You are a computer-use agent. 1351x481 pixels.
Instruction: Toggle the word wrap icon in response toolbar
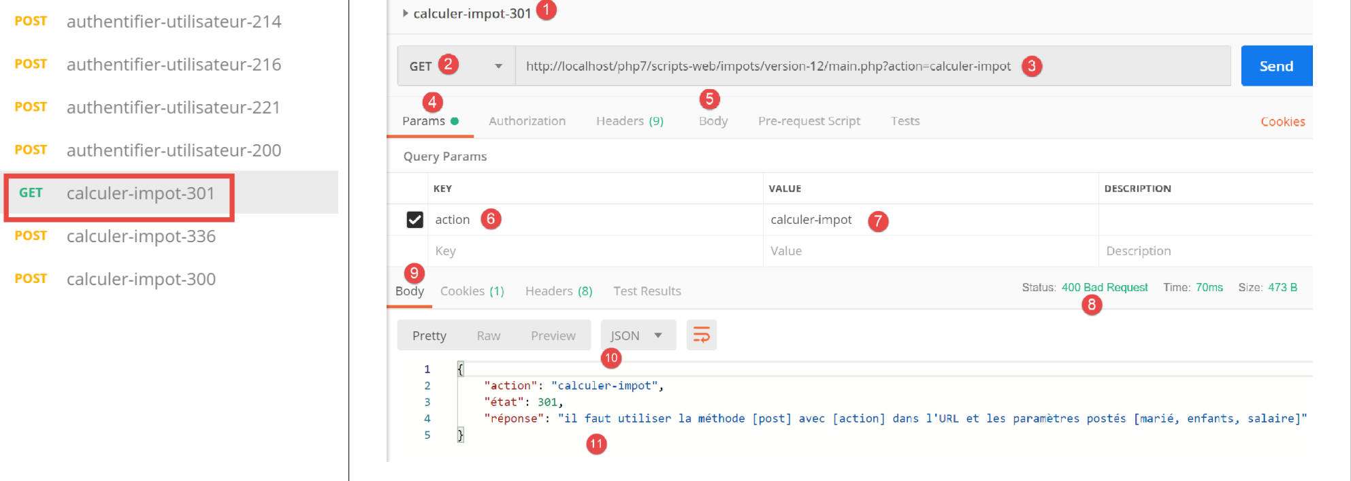[701, 335]
